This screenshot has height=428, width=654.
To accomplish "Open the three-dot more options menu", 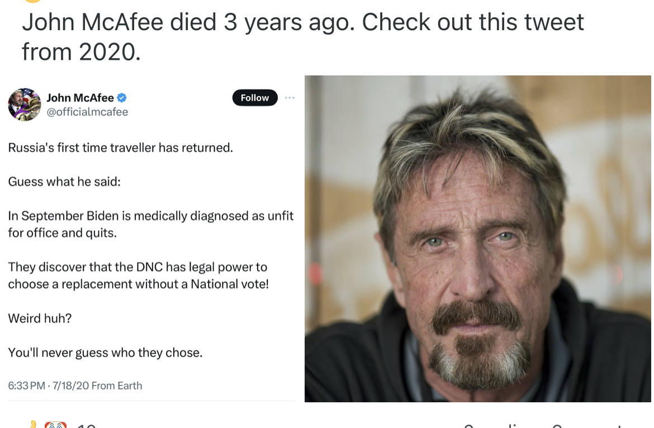I will [x=289, y=98].
